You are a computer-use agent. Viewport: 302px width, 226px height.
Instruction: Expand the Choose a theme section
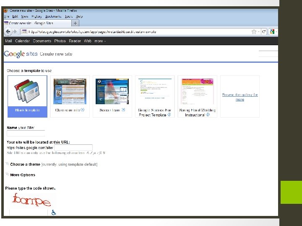click(x=7, y=164)
